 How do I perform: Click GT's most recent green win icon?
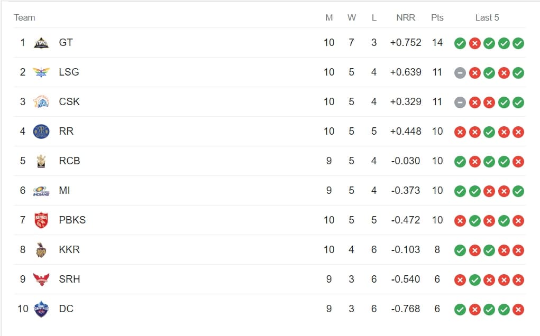(x=518, y=43)
